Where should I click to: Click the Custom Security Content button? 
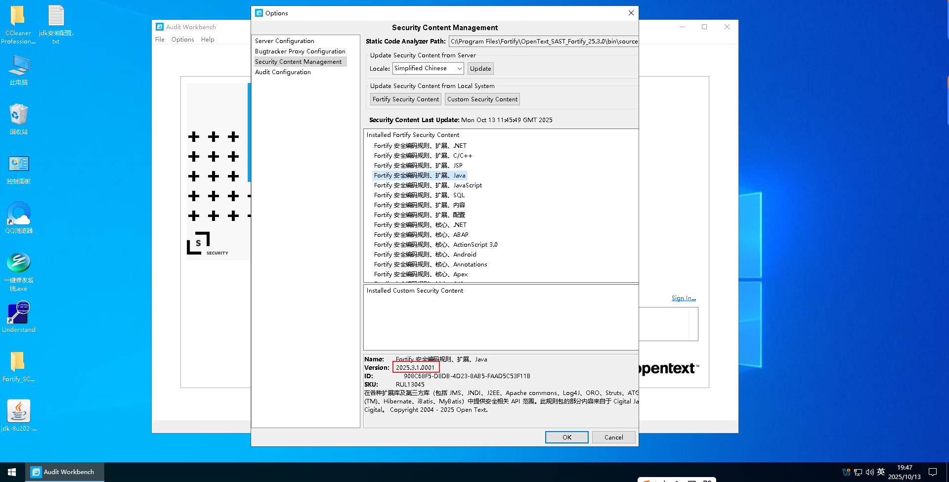click(482, 99)
